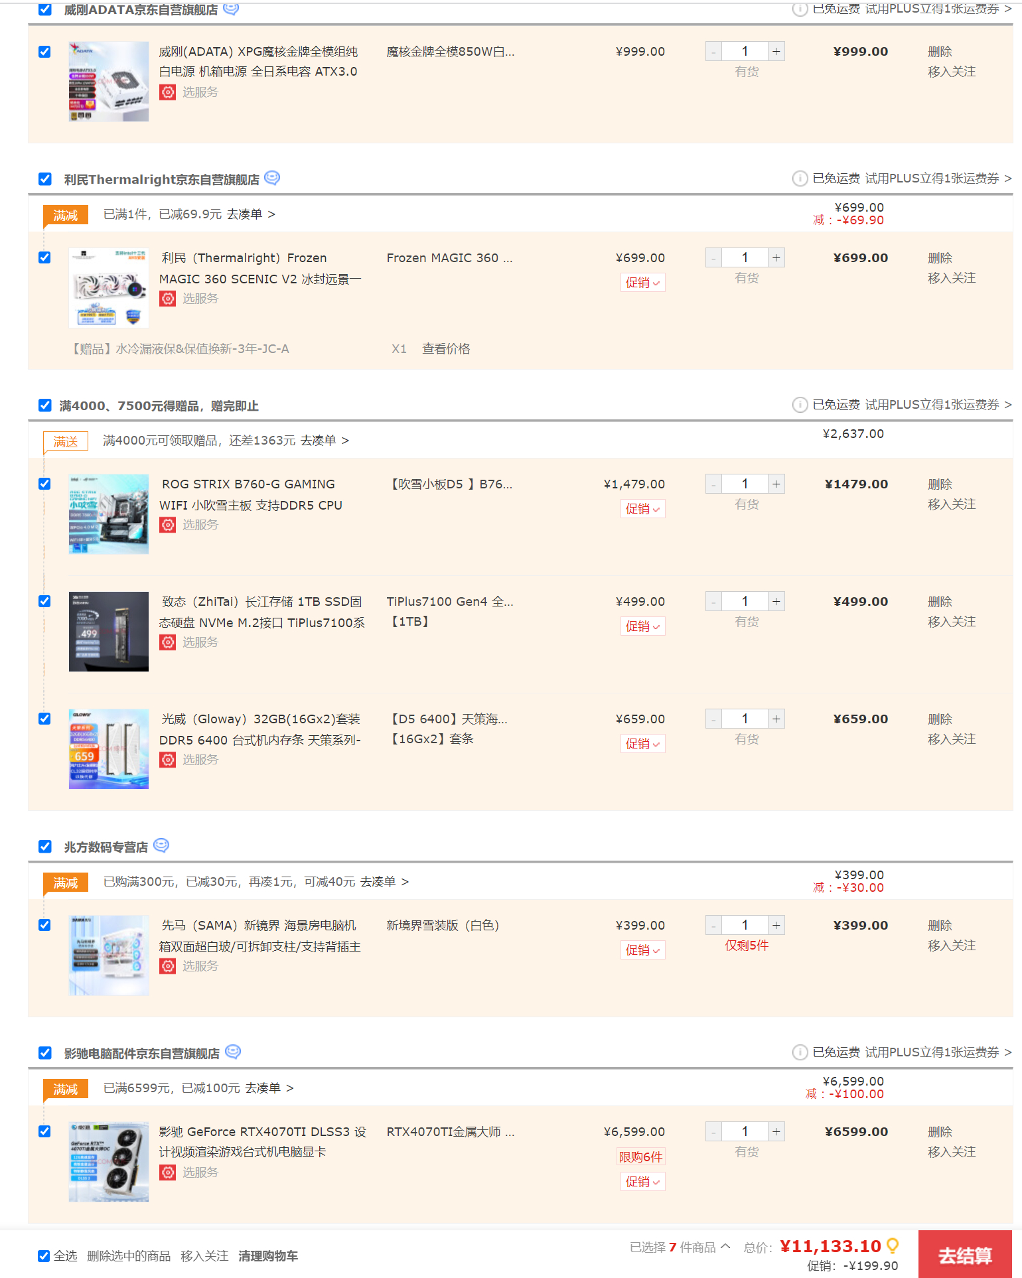Delete 威刚 ADATA power supply from cart
Screen dimensions: 1022x1278
[940, 52]
